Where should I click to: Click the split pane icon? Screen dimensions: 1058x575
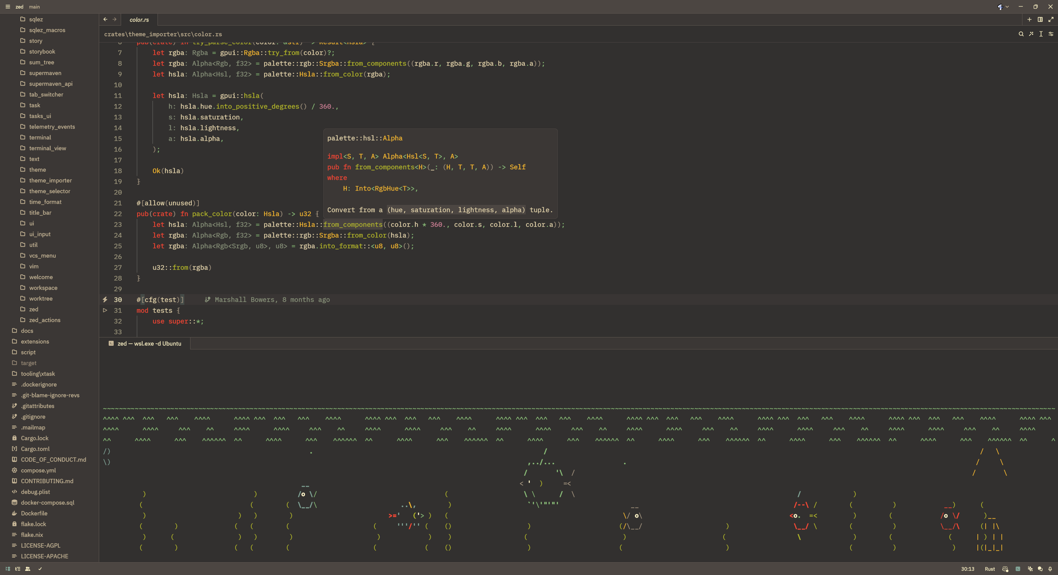1040,19
